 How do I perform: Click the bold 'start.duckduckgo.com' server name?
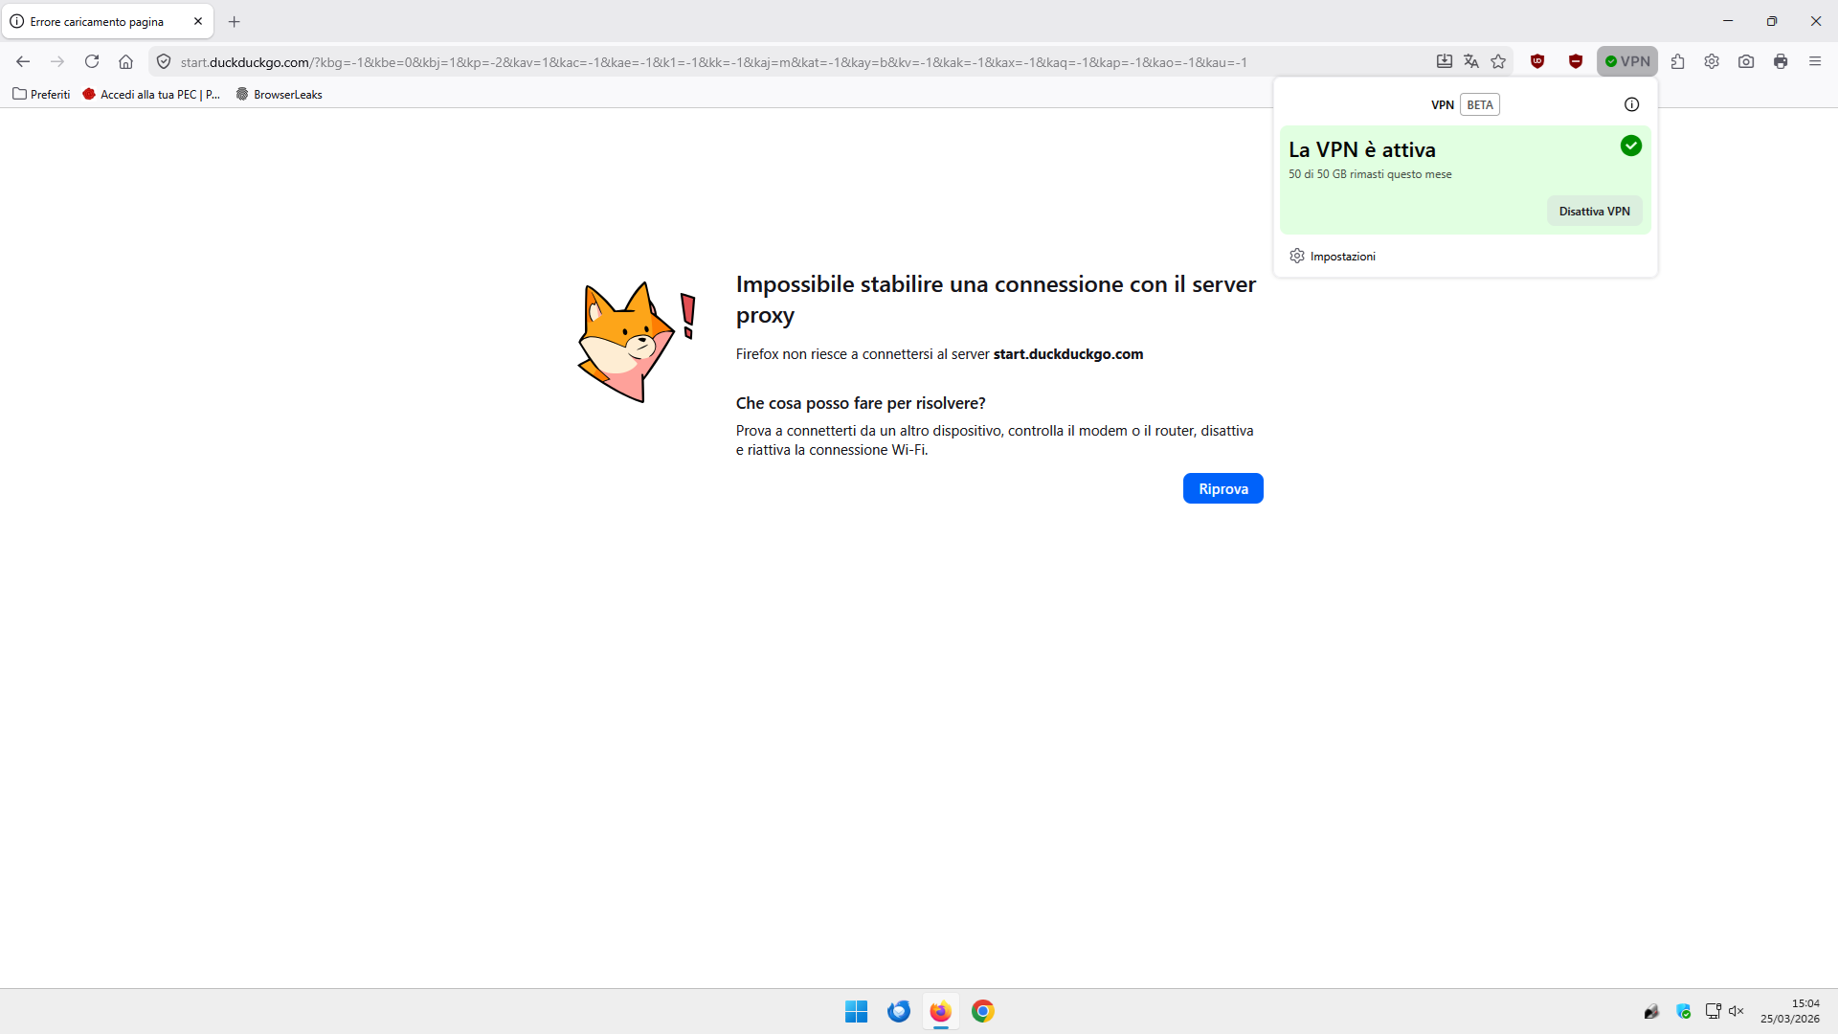click(1068, 354)
